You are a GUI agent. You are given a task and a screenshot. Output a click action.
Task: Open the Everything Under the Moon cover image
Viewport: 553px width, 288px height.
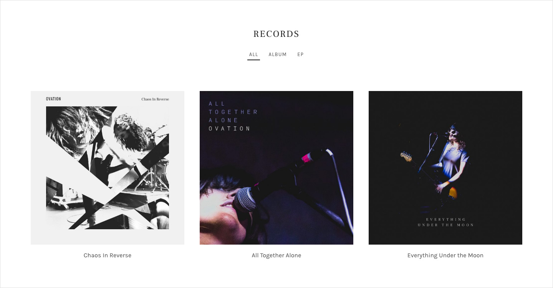(445, 168)
